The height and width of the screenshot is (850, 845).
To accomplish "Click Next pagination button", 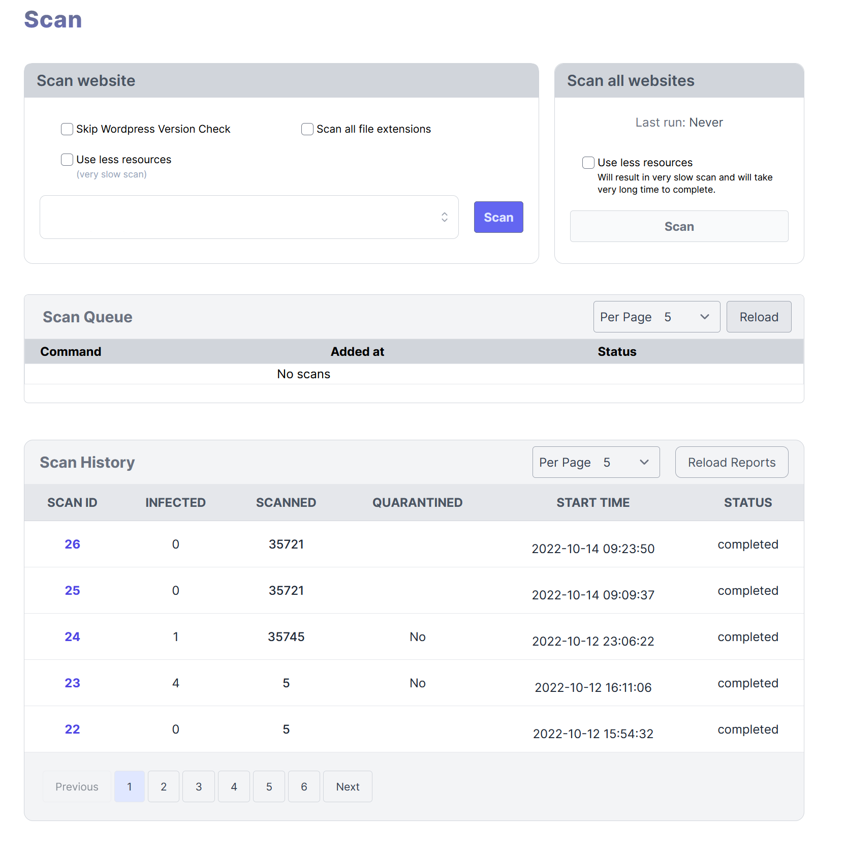I will 348,786.
